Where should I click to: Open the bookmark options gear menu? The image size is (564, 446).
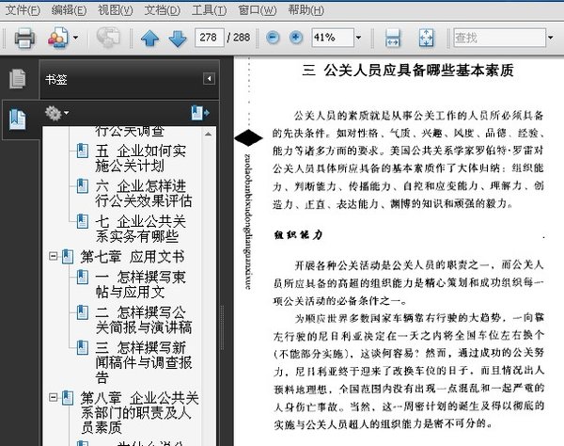(56, 114)
